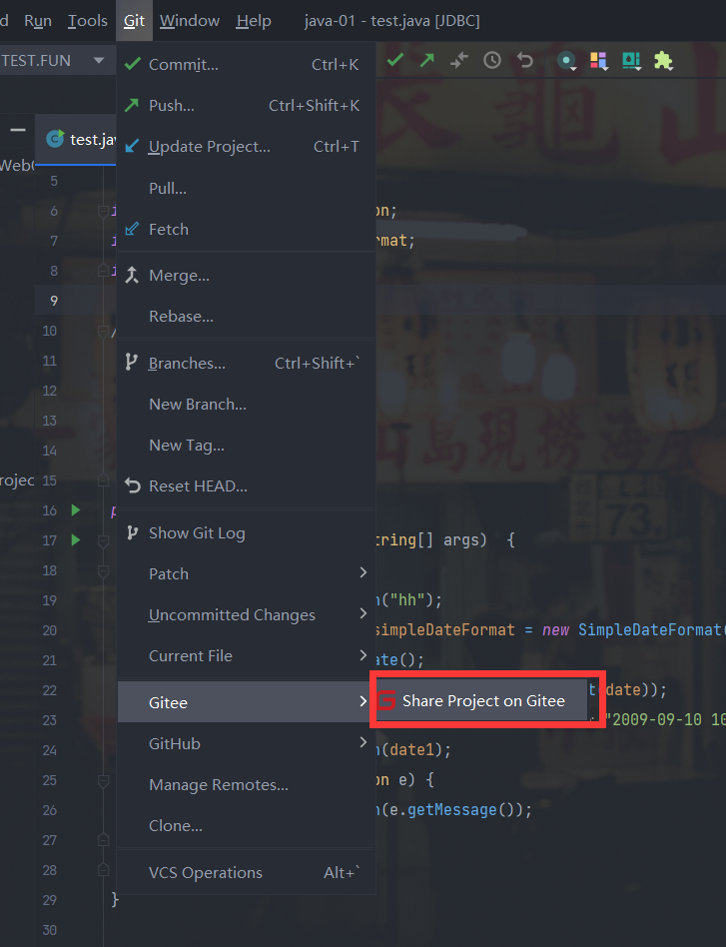The image size is (726, 947).
Task: Click line number 20 in the gutter
Action: 50,630
